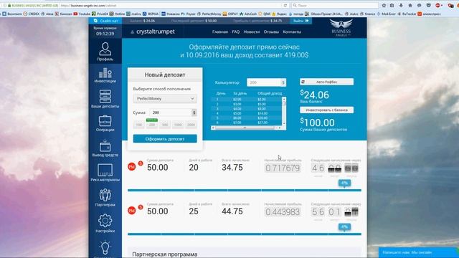Open the Напишите нам online chat widget
Viewport: 459px width, 258px height.
point(418,252)
